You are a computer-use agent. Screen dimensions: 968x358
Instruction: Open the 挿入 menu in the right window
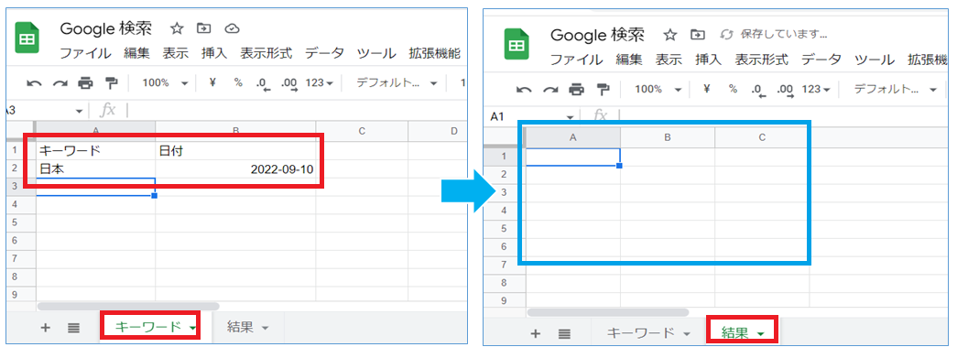click(708, 60)
